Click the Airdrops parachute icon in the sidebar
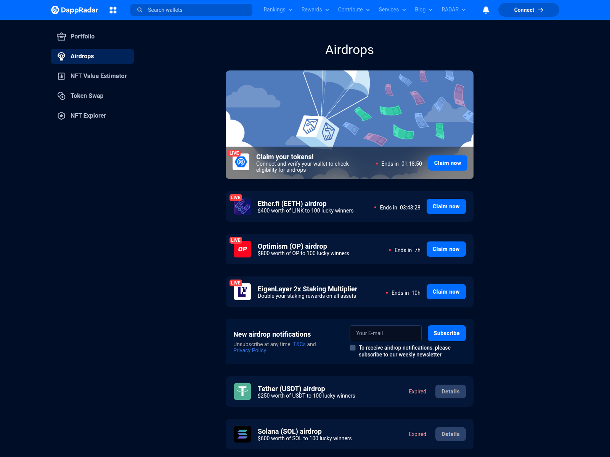The image size is (610, 457). [x=61, y=56]
